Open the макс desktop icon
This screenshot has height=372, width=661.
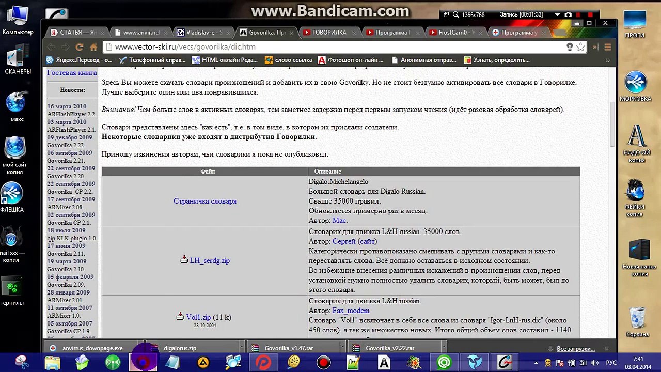(17, 107)
